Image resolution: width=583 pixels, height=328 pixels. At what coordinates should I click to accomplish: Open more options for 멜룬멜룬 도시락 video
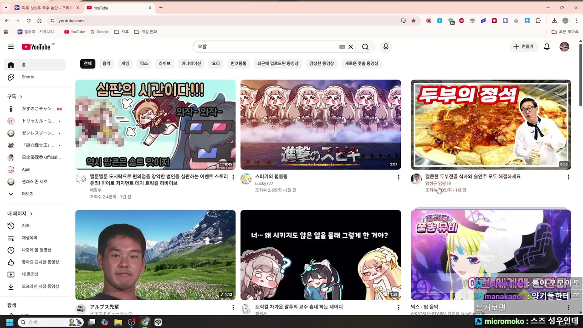233,177
